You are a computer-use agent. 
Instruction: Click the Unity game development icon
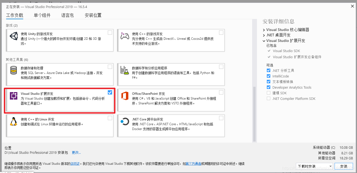(14, 36)
